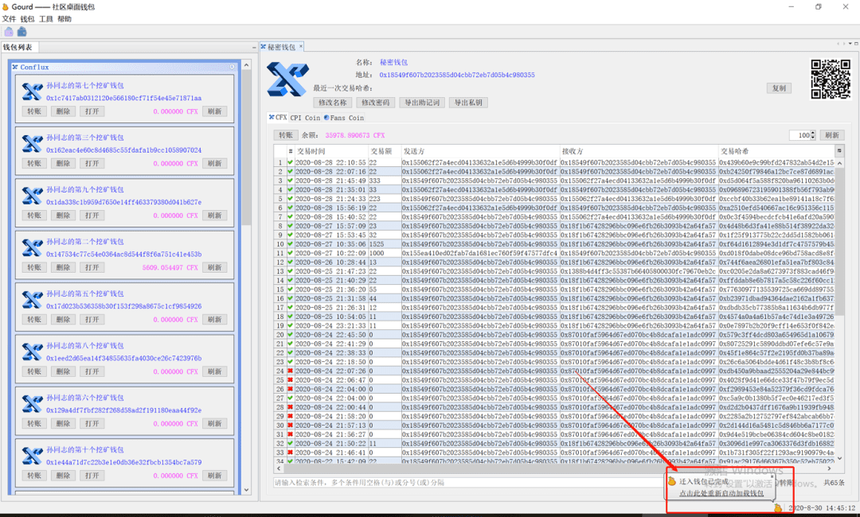860x517 pixels.
Task: Click the 导出私钥 button
Action: coord(468,103)
